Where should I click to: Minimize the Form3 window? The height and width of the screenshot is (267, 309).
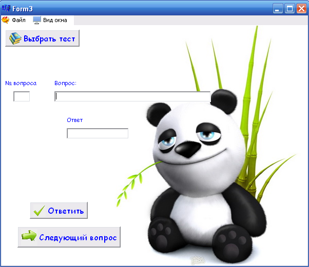pos(278,9)
